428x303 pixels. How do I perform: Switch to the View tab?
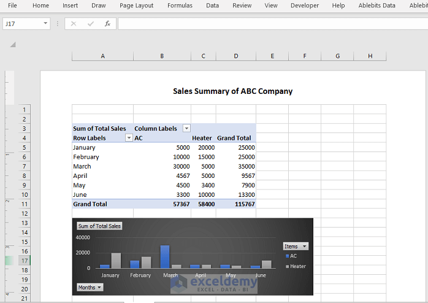tap(271, 6)
